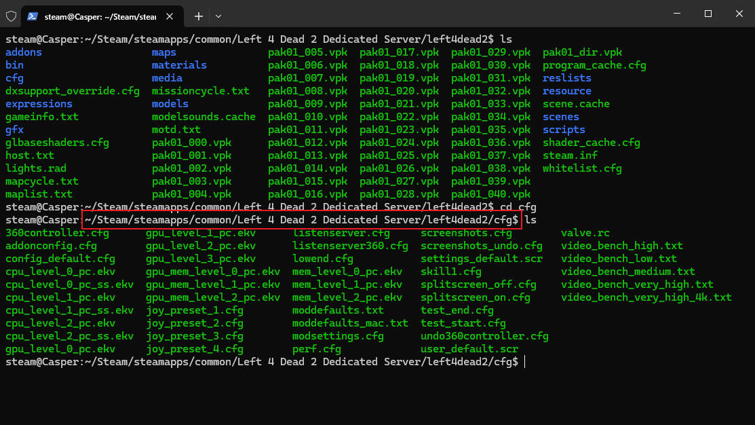Click addonconfig.cfg file name

(51, 246)
